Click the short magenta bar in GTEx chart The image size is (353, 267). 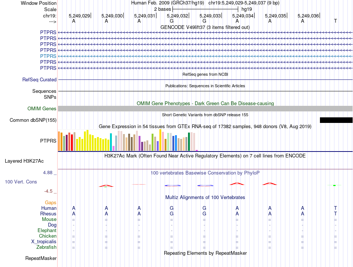coord(197,150)
